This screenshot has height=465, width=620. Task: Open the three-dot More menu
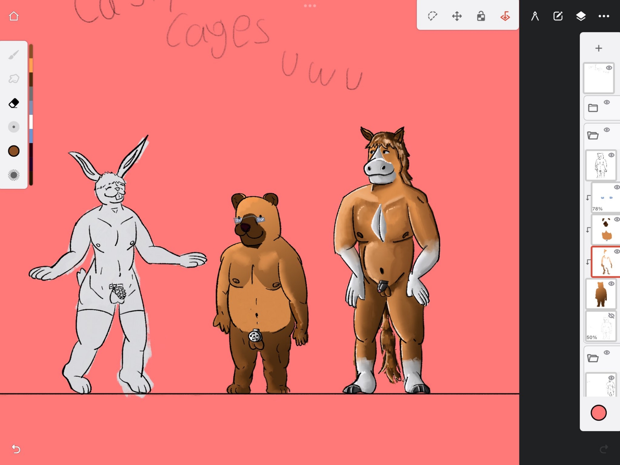[604, 16]
